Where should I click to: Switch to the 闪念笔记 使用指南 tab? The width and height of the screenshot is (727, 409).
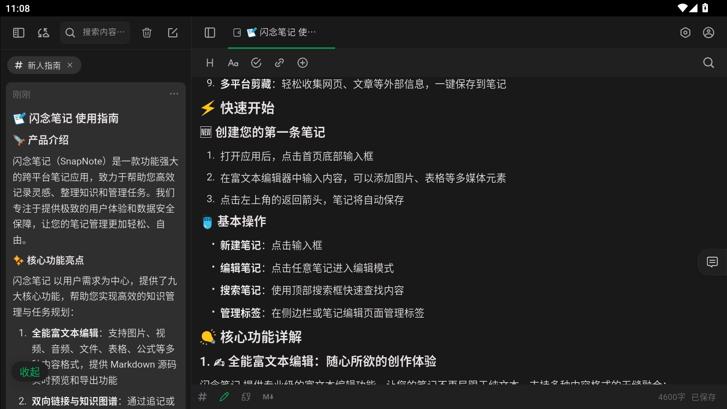tap(282, 32)
